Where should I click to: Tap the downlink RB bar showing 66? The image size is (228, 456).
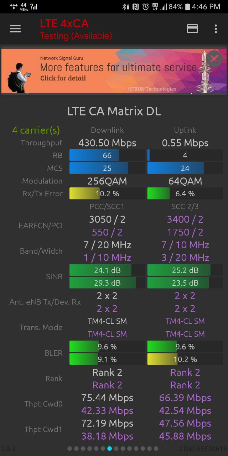point(107,155)
